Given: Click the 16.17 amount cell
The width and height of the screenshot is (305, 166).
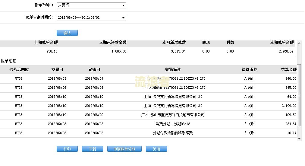Looking at the screenshot, I should coord(292,133).
